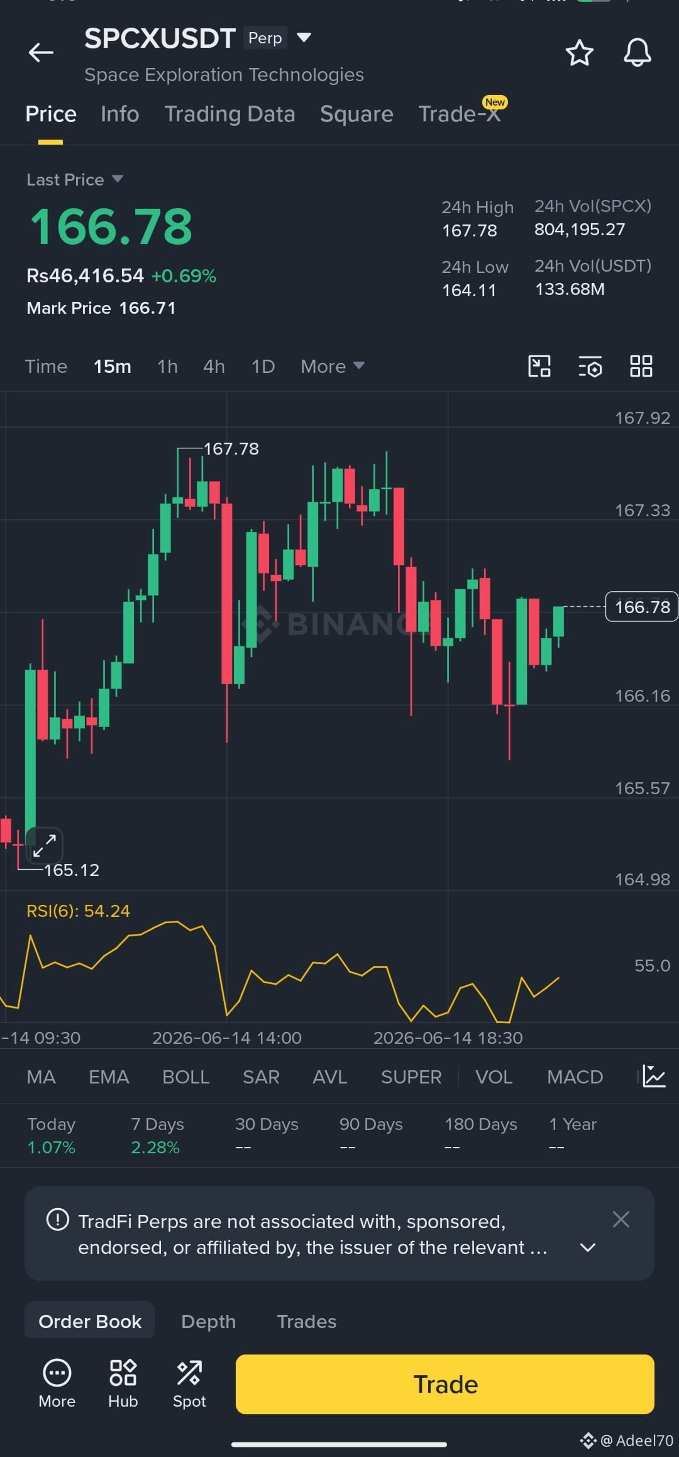The image size is (679, 1457).
Task: Toggle the MA indicator
Action: tap(41, 1077)
